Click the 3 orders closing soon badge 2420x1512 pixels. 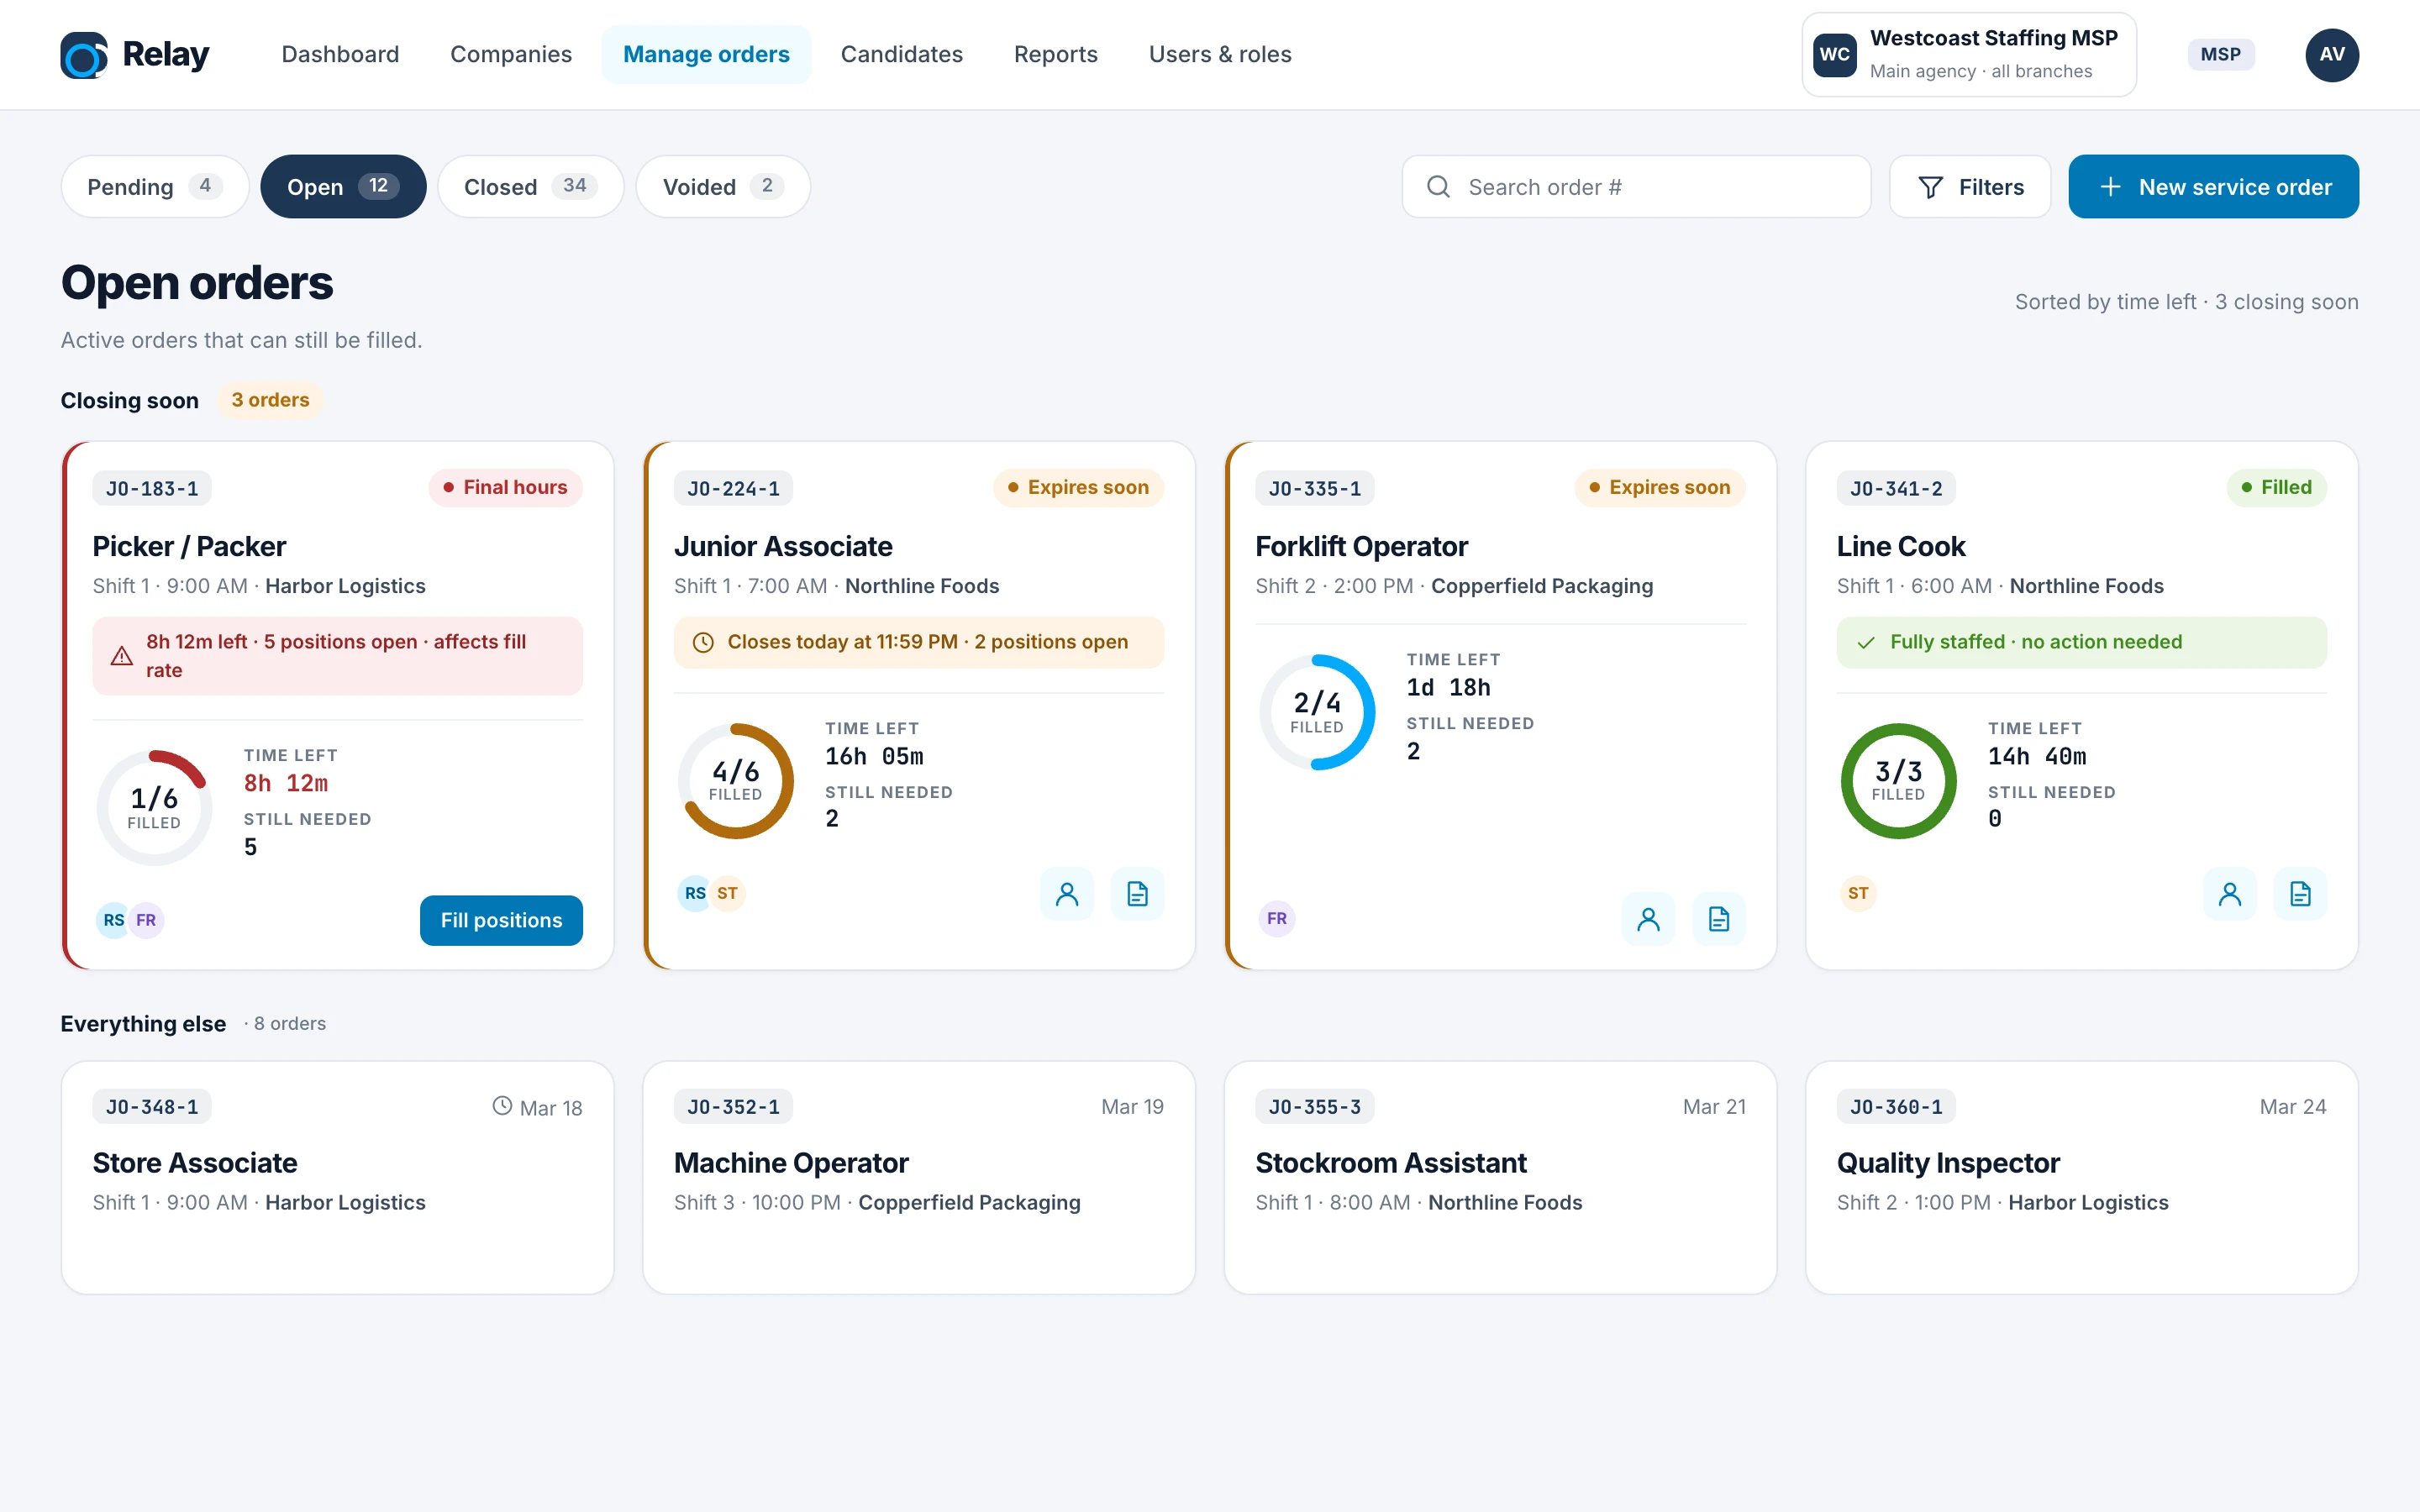[270, 400]
